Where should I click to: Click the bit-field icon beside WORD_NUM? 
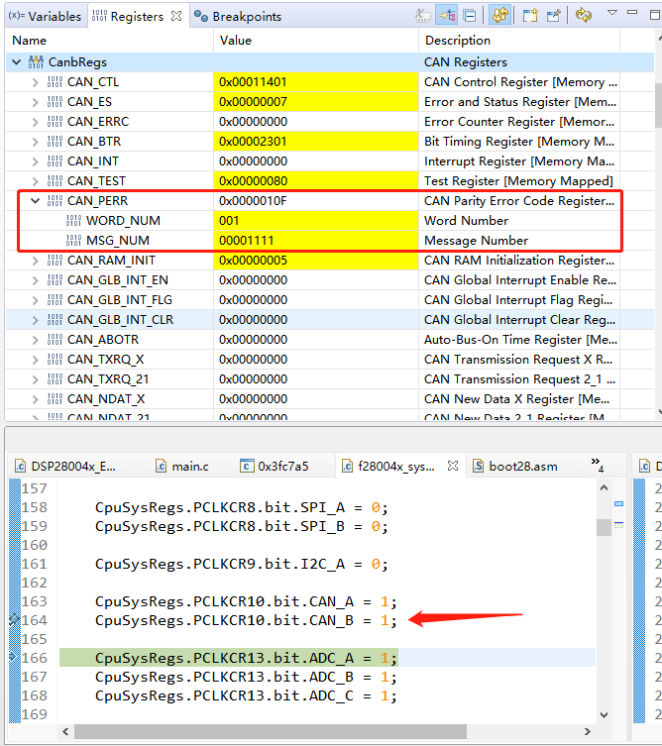coord(73,221)
